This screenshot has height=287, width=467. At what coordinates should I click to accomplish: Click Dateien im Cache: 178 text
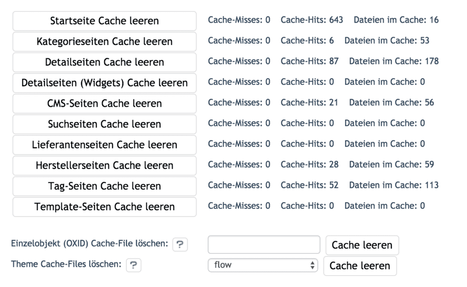(x=394, y=61)
